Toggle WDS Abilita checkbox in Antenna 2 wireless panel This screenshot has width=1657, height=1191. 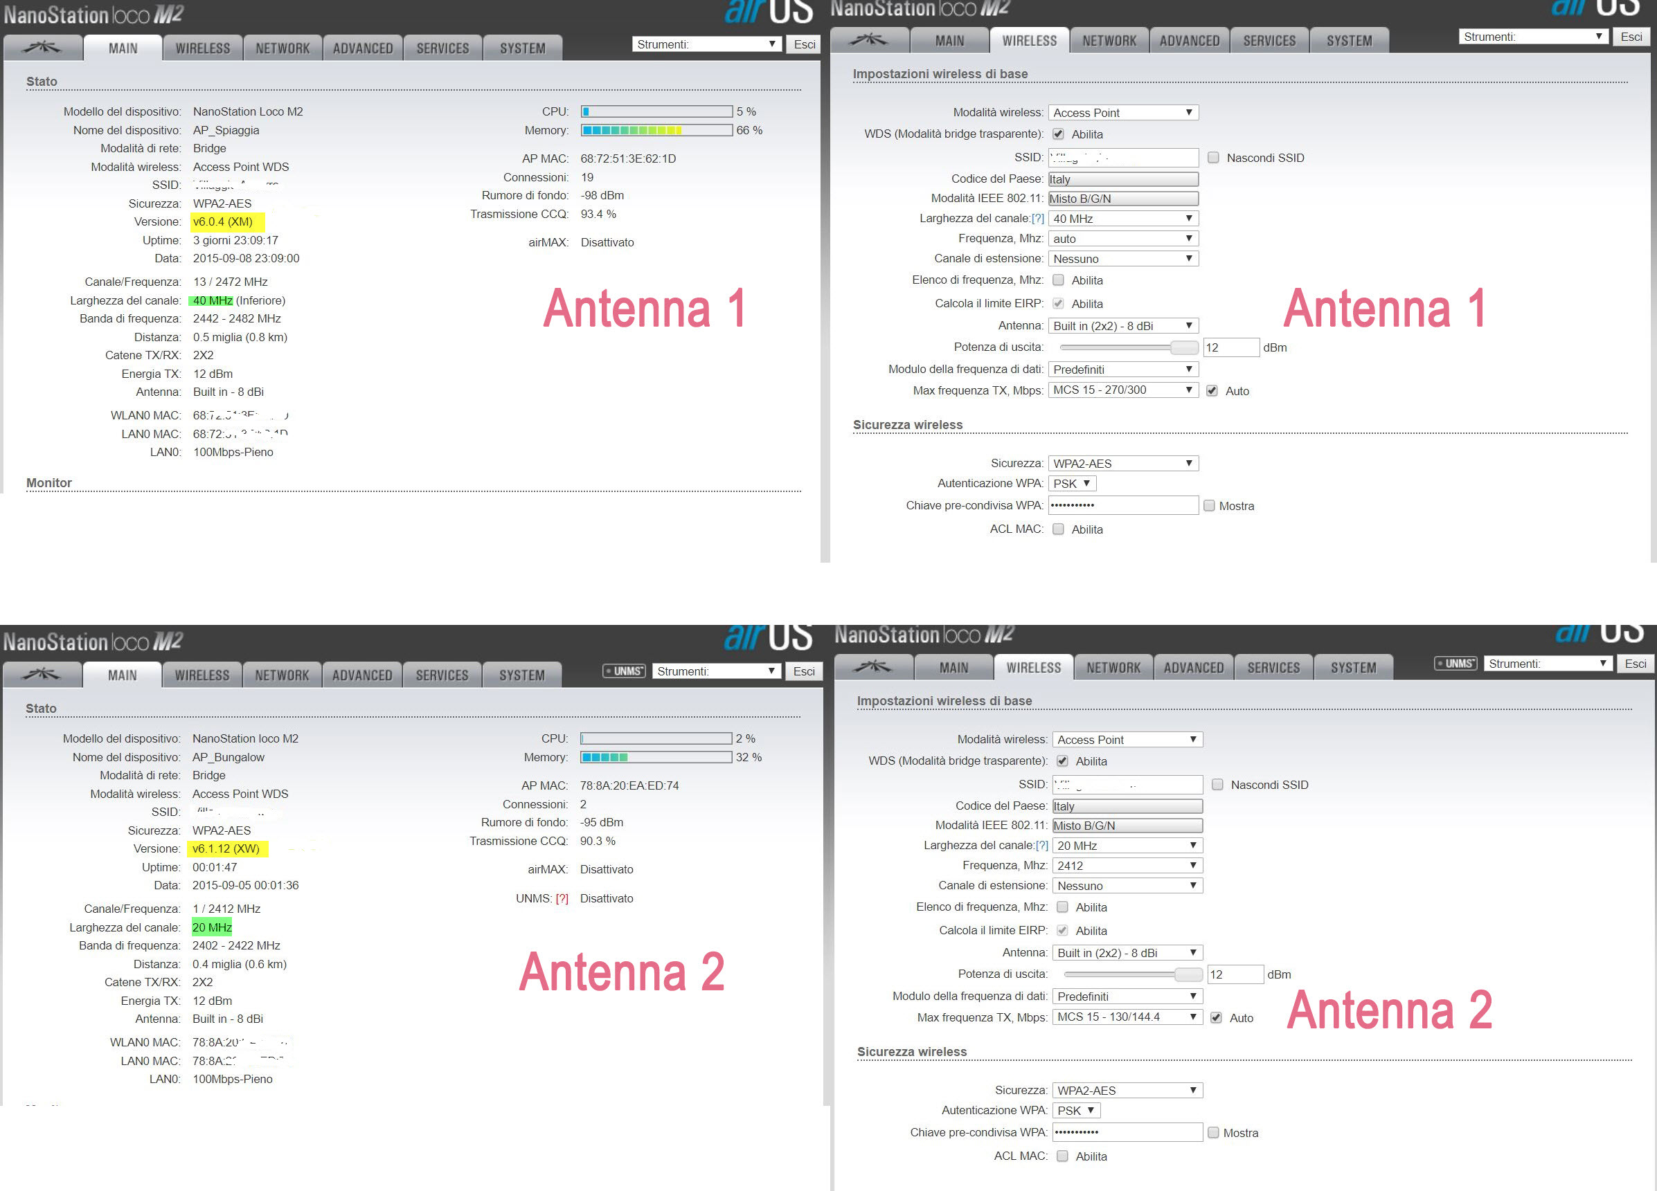(1062, 761)
